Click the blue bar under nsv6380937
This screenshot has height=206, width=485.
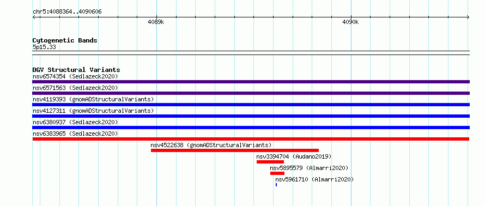tap(251, 128)
